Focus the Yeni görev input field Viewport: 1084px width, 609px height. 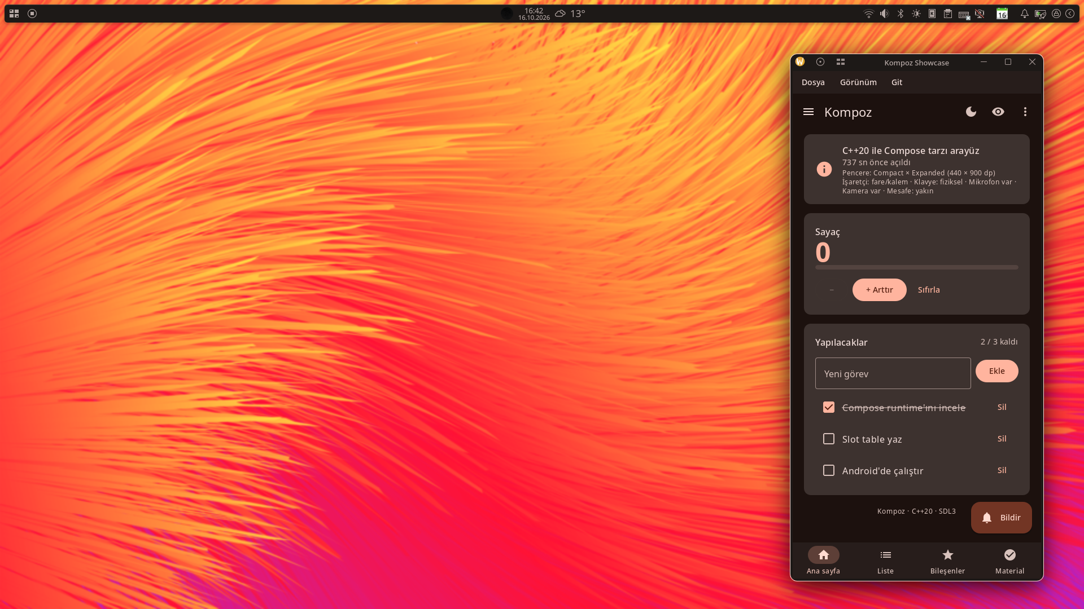(893, 373)
